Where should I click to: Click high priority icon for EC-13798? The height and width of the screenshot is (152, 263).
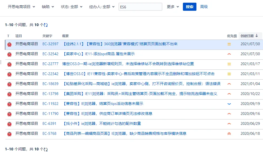click(229, 94)
